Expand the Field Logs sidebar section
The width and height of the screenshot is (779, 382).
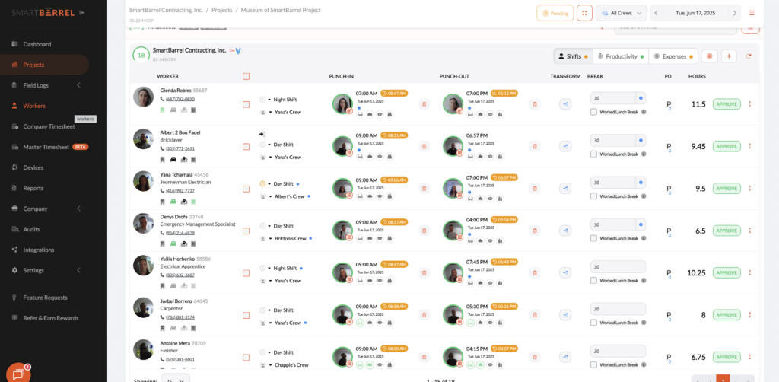coord(78,85)
